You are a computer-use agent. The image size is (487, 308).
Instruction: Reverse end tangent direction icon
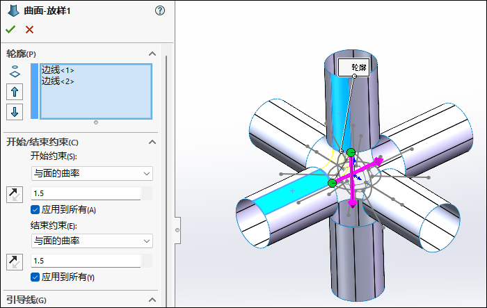15,262
